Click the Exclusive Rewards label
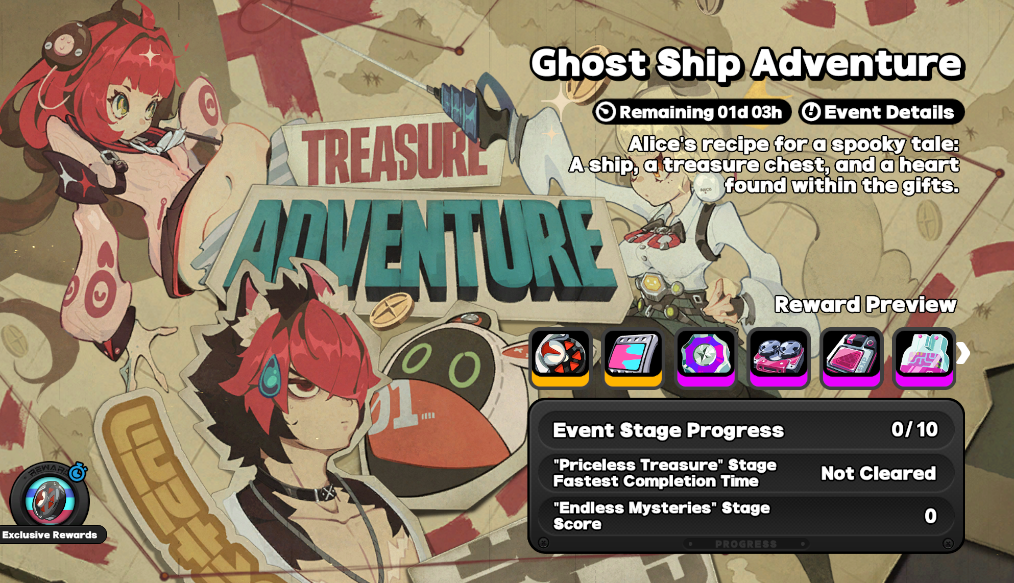This screenshot has height=583, width=1014. (x=50, y=535)
